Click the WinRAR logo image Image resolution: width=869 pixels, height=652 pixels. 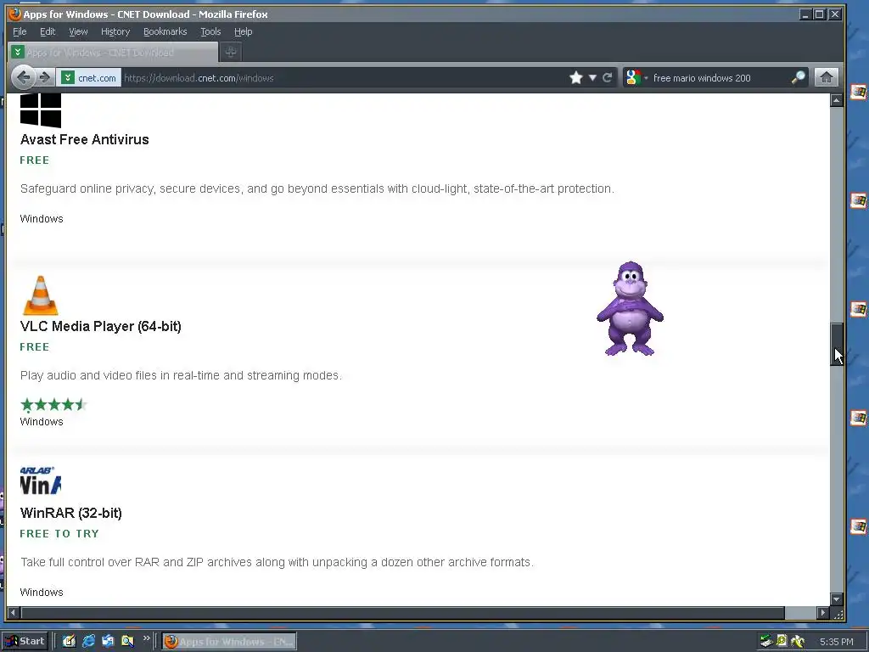point(41,481)
